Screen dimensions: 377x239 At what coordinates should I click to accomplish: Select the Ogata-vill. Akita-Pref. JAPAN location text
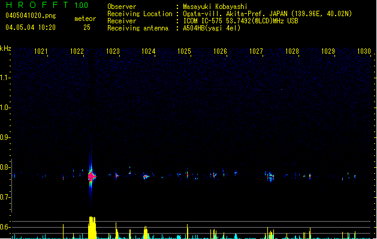[x=267, y=14]
